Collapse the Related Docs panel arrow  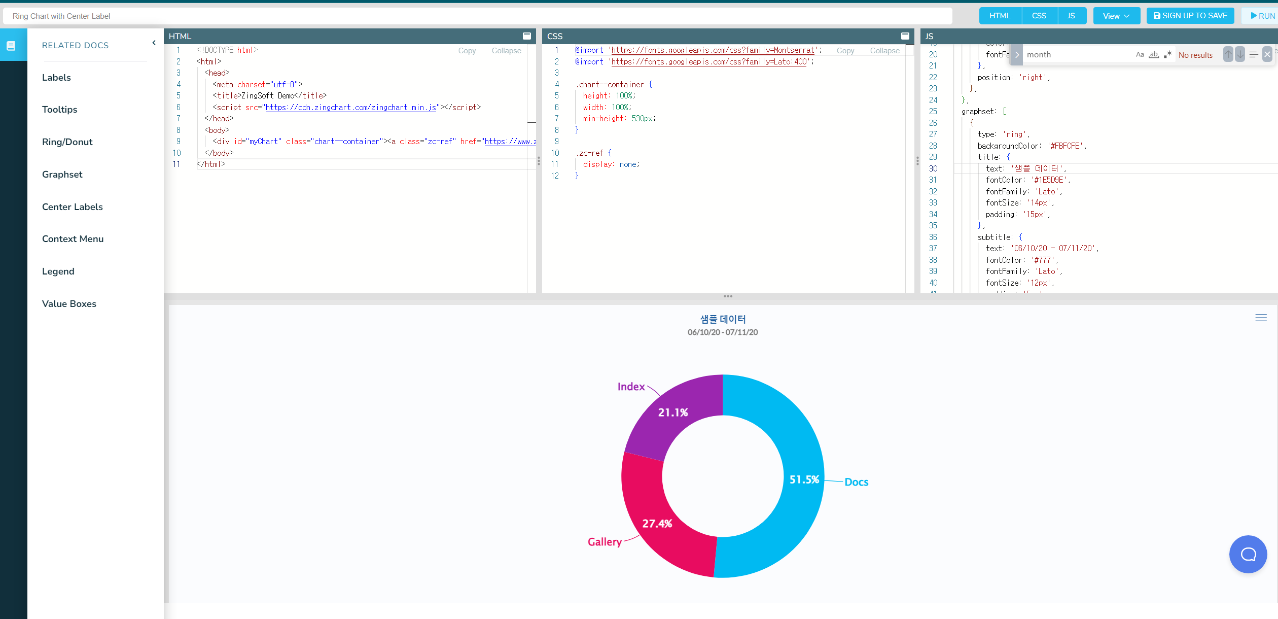click(154, 43)
